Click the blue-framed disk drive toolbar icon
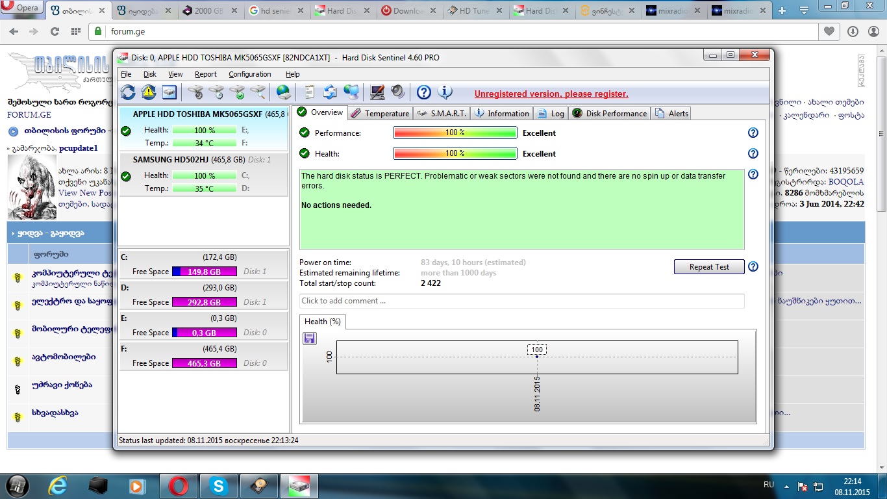The height and width of the screenshot is (499, 887). (169, 92)
